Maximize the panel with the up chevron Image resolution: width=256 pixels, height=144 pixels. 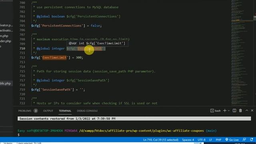[247, 110]
